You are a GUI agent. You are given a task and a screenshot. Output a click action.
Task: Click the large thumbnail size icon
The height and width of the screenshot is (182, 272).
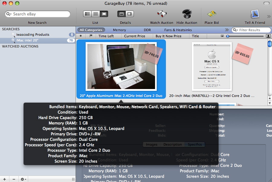[268, 36]
